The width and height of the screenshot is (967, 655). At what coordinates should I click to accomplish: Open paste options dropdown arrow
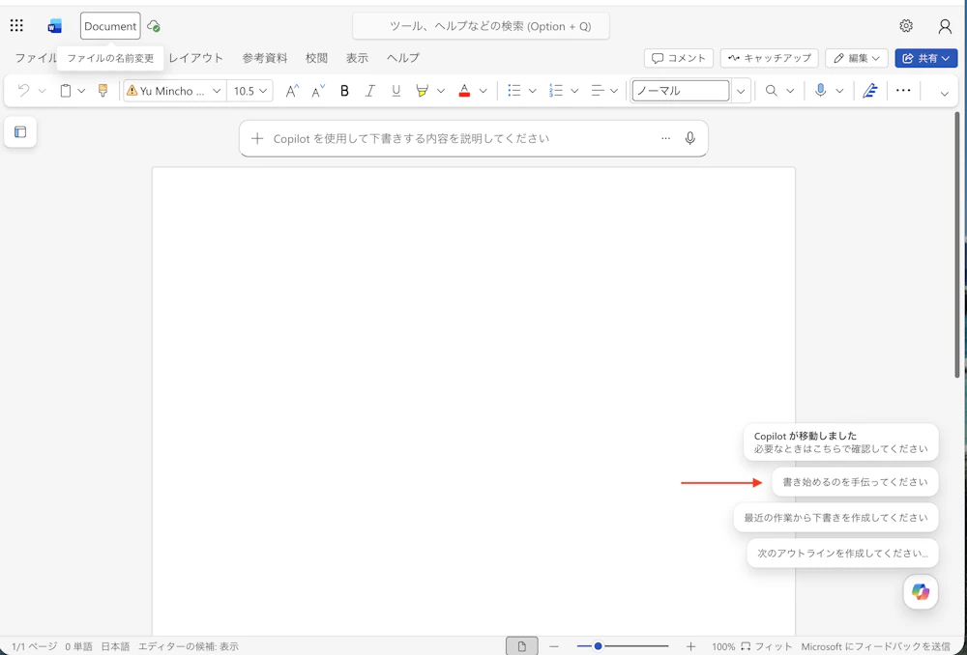tap(81, 91)
